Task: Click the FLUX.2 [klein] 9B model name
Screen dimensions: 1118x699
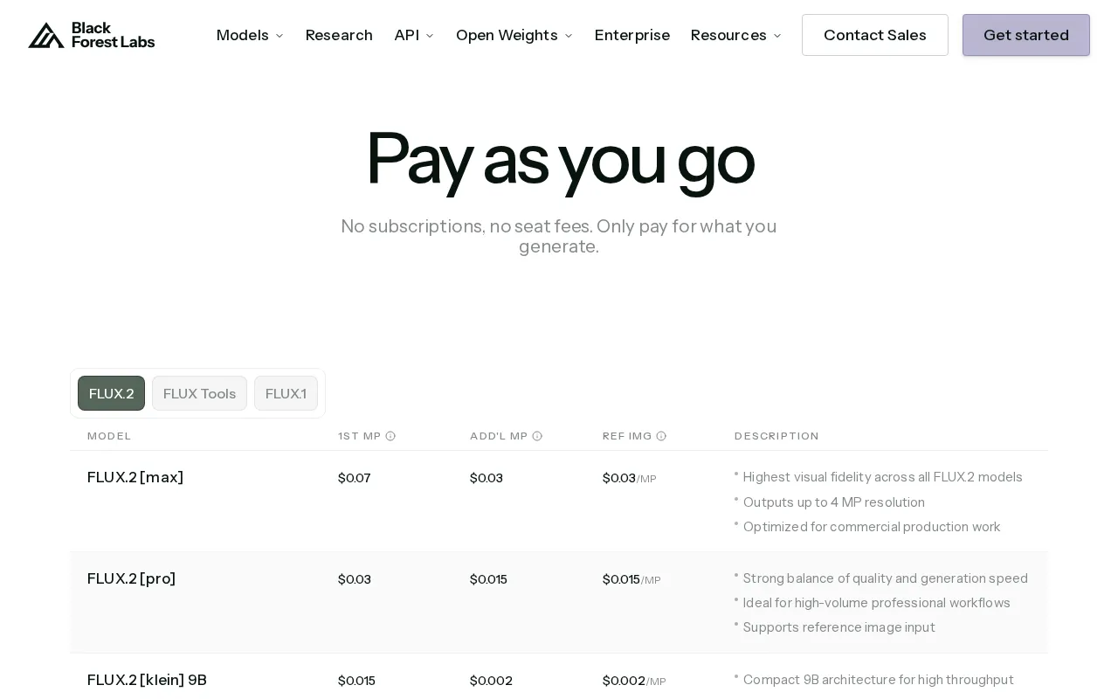Action: tap(147, 680)
